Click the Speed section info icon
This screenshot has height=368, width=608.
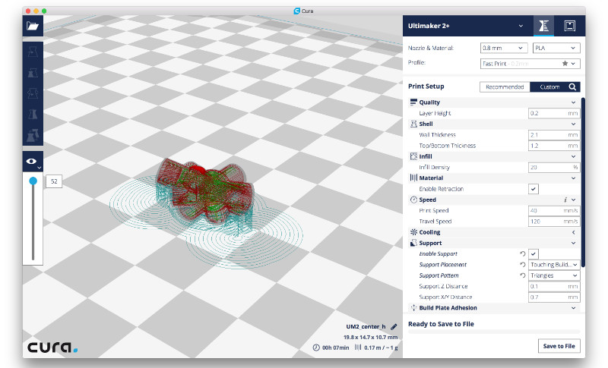(565, 200)
